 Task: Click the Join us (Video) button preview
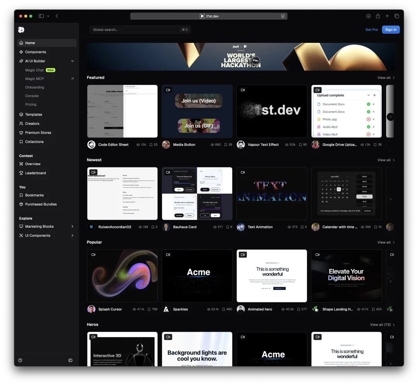[x=199, y=101]
